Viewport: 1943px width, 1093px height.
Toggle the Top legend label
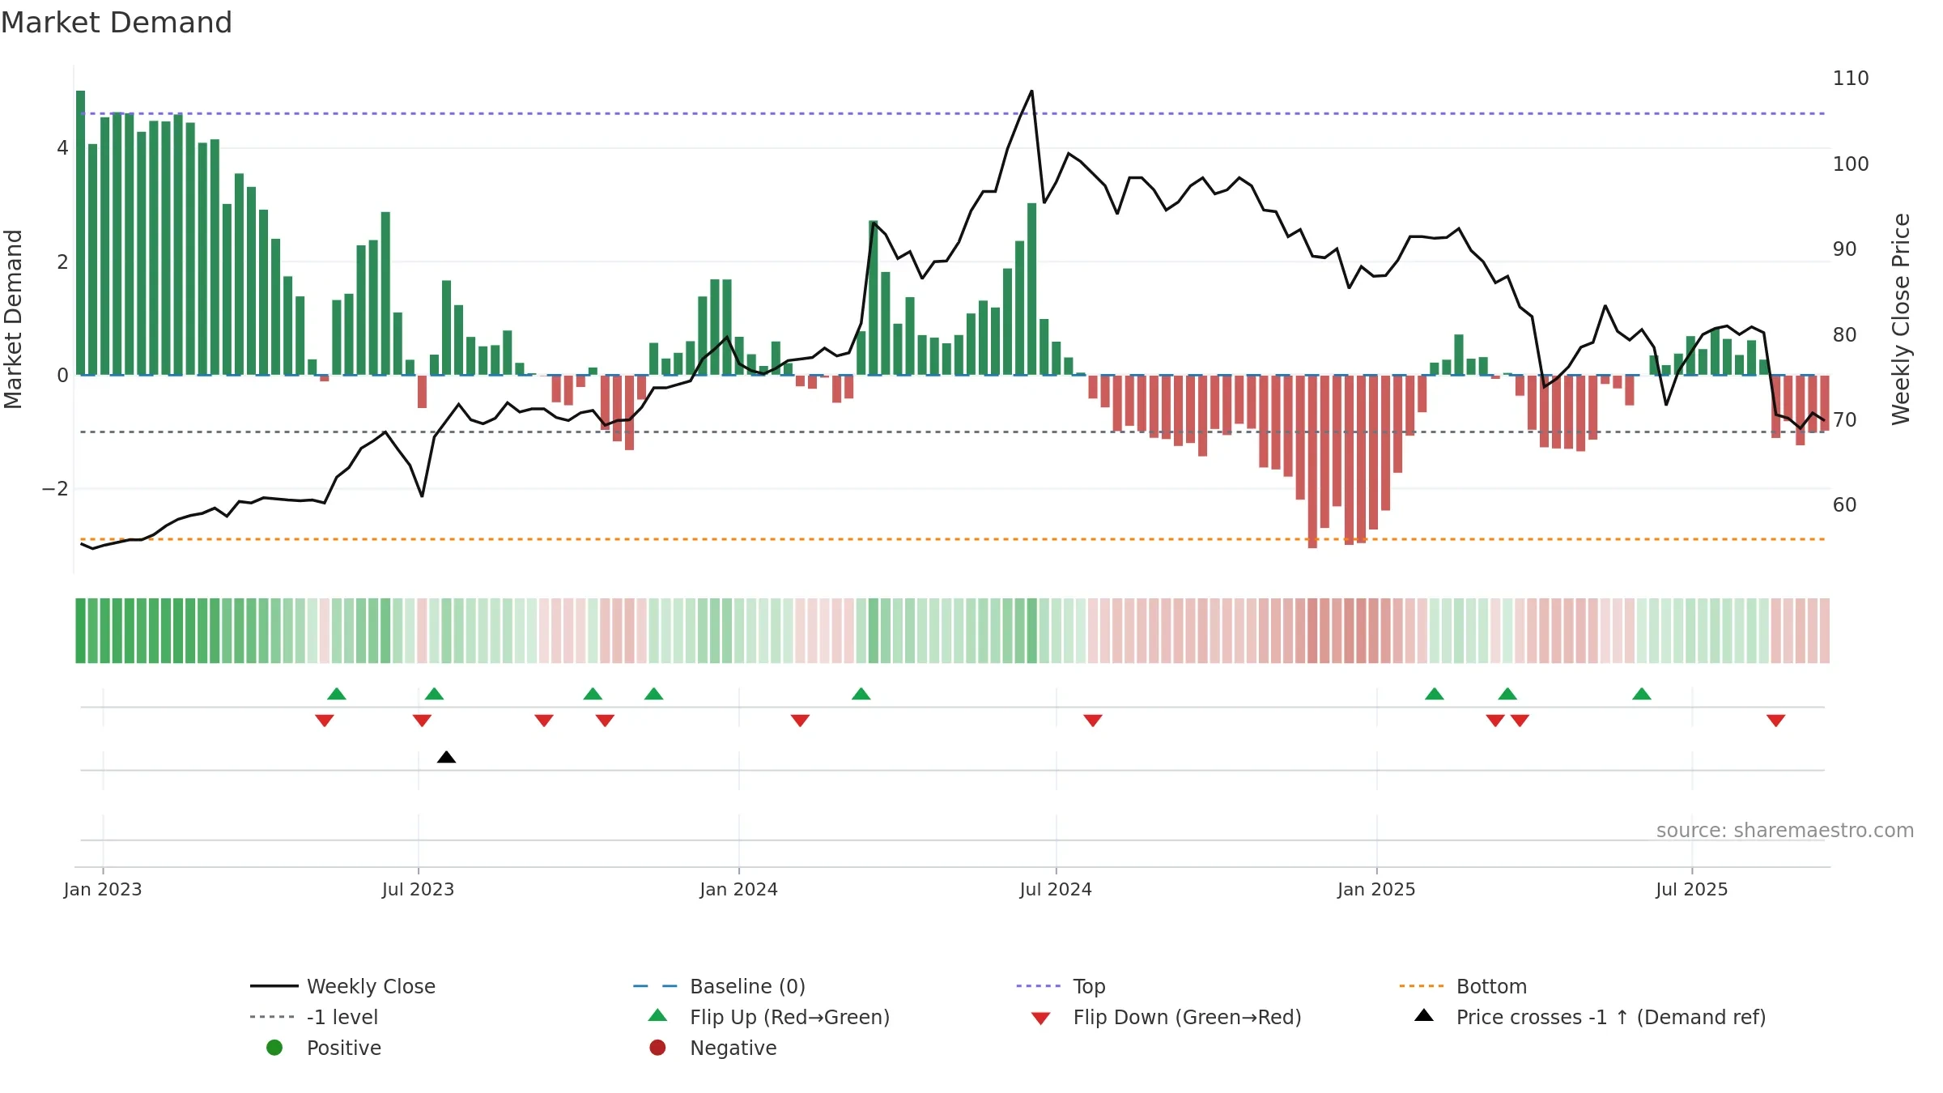click(1089, 986)
